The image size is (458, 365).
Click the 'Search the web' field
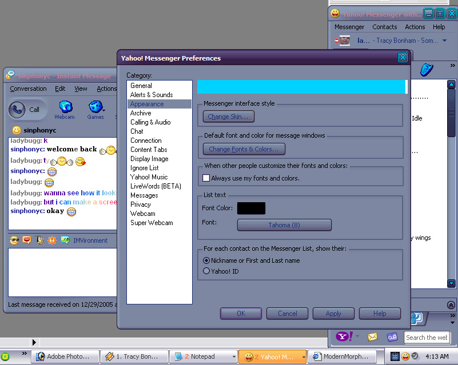point(427,338)
